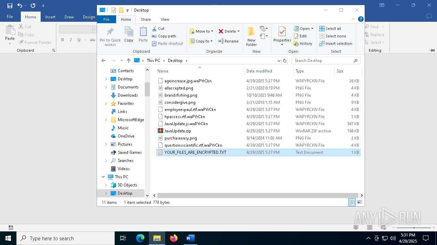437x245 pixels.
Task: Click the taskbar search box
Action: (x=66, y=238)
